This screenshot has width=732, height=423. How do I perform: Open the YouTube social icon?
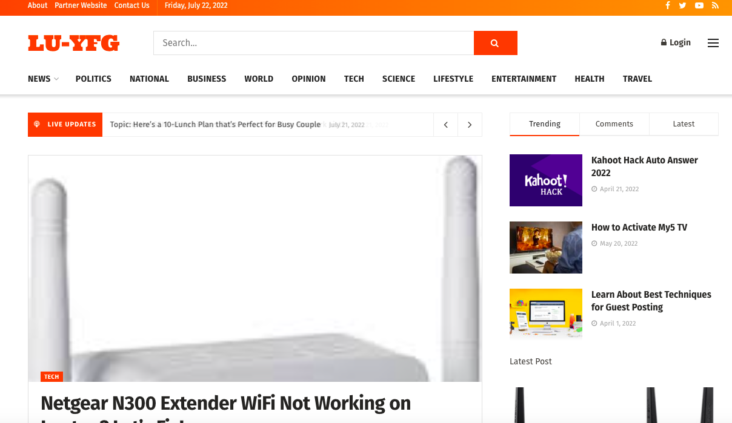699,5
